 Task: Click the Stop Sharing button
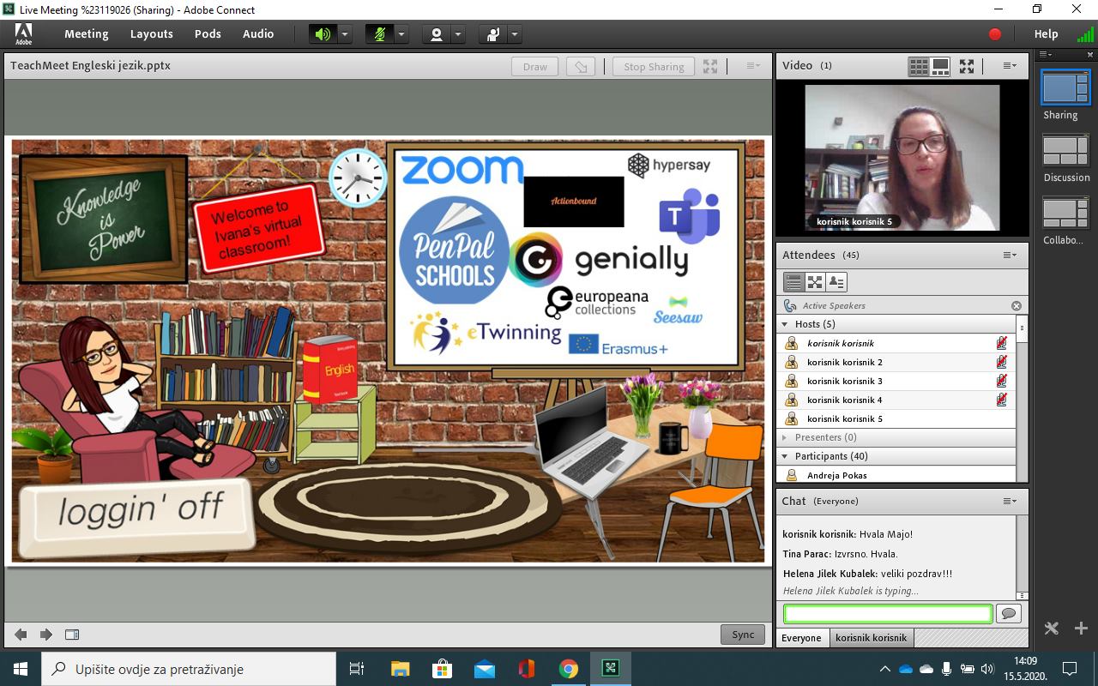[x=654, y=67]
